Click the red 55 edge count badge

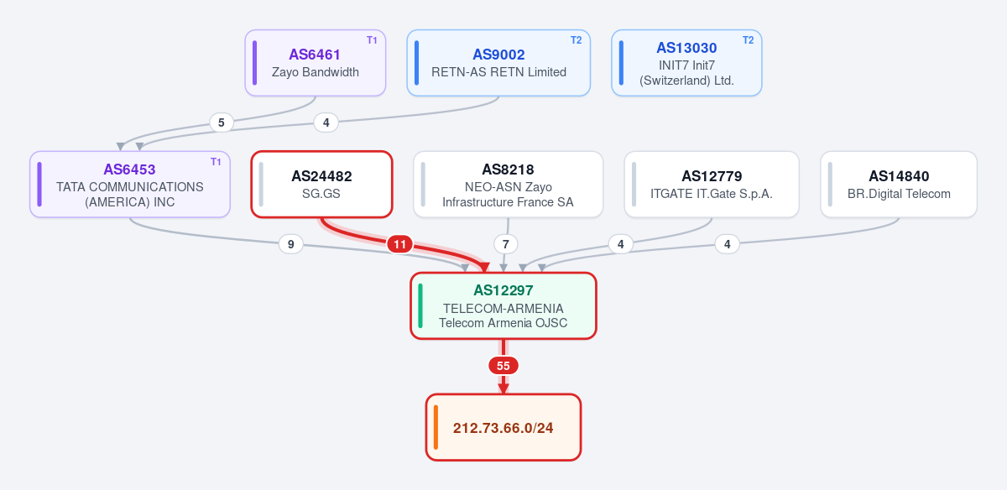(x=503, y=366)
